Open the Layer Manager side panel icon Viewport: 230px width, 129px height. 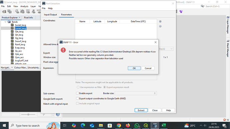[228, 25]
